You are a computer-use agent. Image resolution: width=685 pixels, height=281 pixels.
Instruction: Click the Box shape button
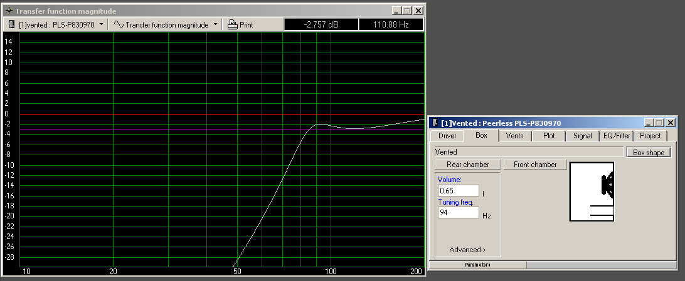649,153
